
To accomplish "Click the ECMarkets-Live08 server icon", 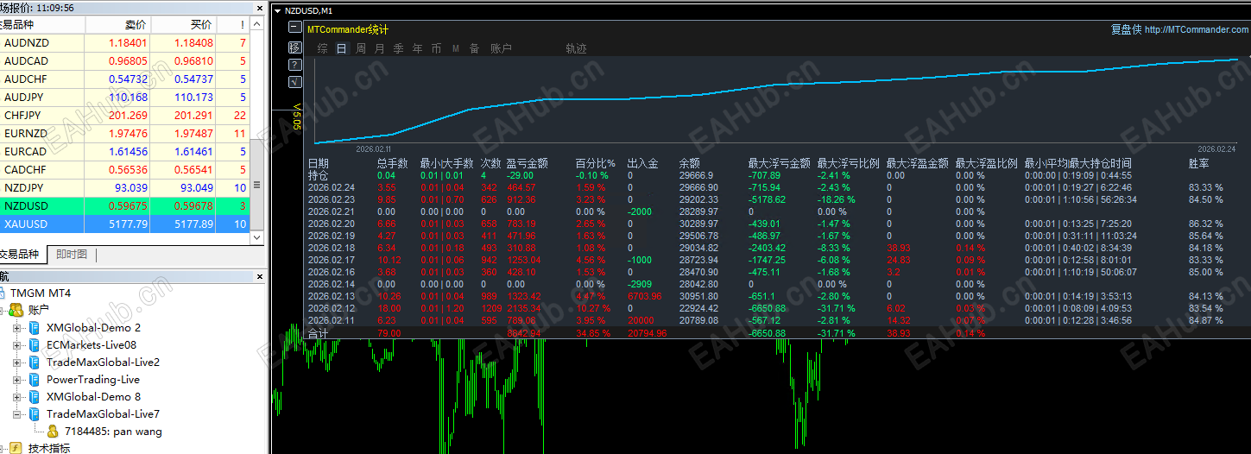I will (x=35, y=345).
